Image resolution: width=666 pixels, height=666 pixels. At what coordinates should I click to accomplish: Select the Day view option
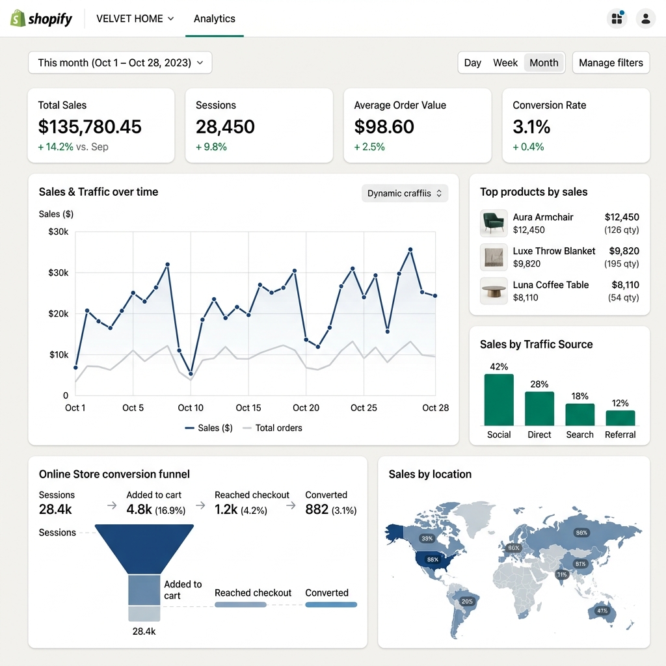[473, 63]
